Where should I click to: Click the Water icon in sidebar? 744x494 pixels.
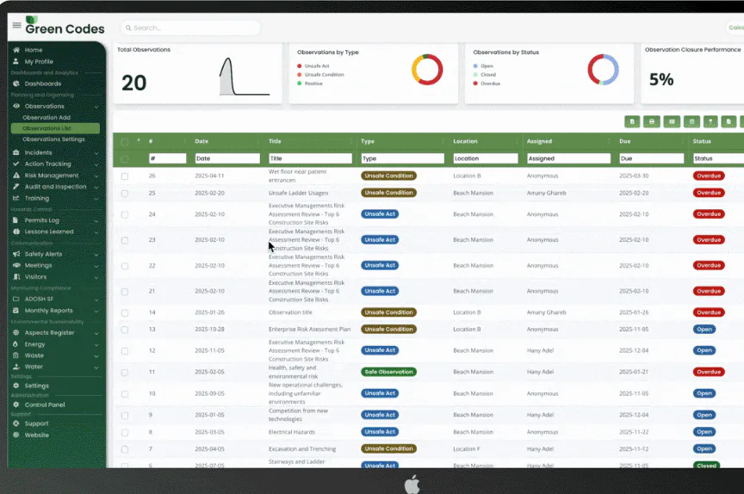[16, 367]
